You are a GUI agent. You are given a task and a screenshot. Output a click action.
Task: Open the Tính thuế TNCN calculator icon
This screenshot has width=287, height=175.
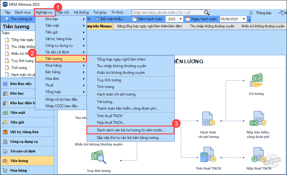pyautogui.click(x=208, y=155)
